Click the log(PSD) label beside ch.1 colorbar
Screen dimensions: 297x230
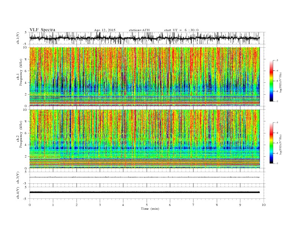pyautogui.click(x=281, y=82)
